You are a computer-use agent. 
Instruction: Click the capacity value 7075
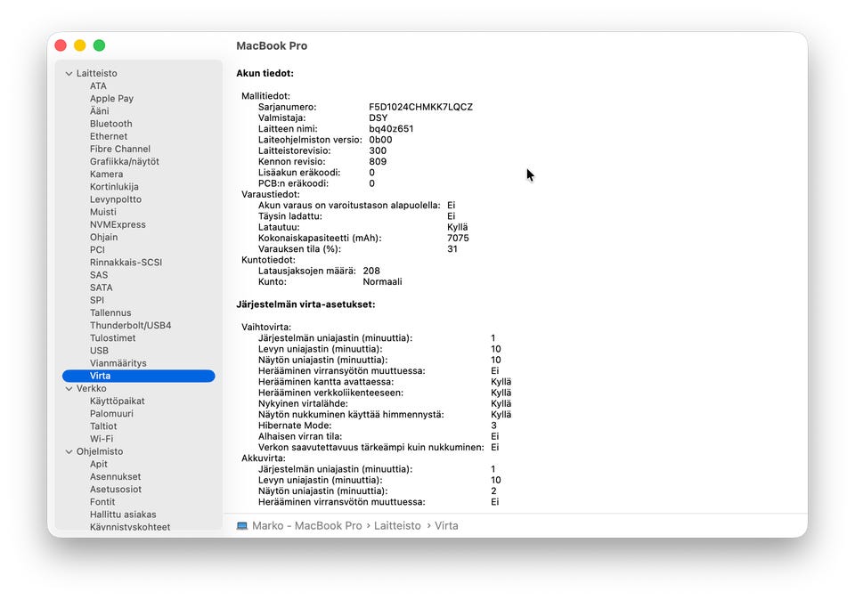coord(458,238)
